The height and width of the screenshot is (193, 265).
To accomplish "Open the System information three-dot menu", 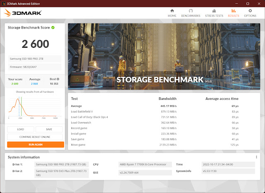I will click(256, 157).
